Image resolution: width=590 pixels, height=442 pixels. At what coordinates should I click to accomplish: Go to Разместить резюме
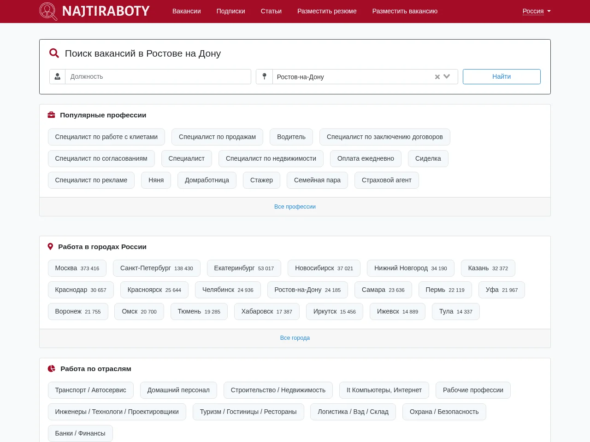point(327,11)
